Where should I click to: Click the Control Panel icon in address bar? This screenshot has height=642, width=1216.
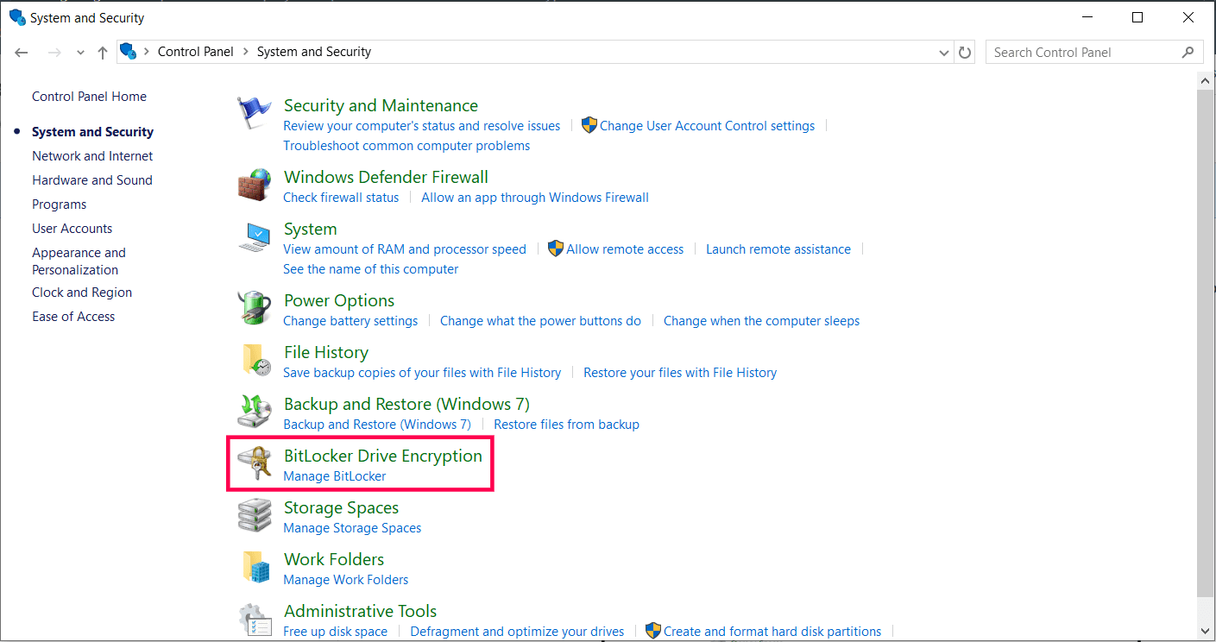(128, 52)
